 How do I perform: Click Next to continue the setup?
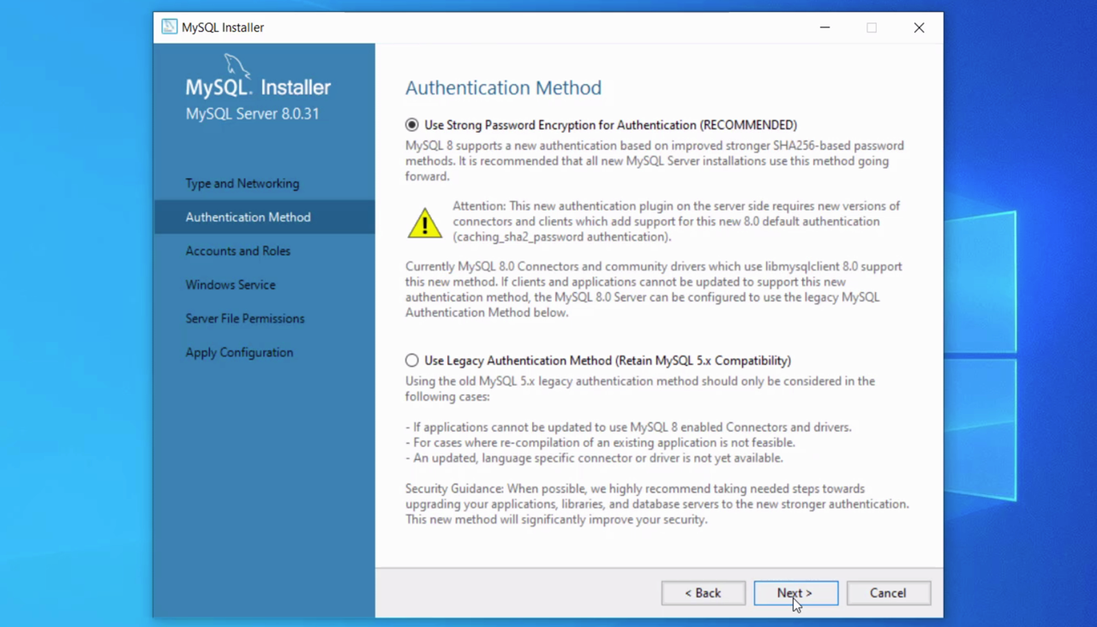[x=795, y=593]
